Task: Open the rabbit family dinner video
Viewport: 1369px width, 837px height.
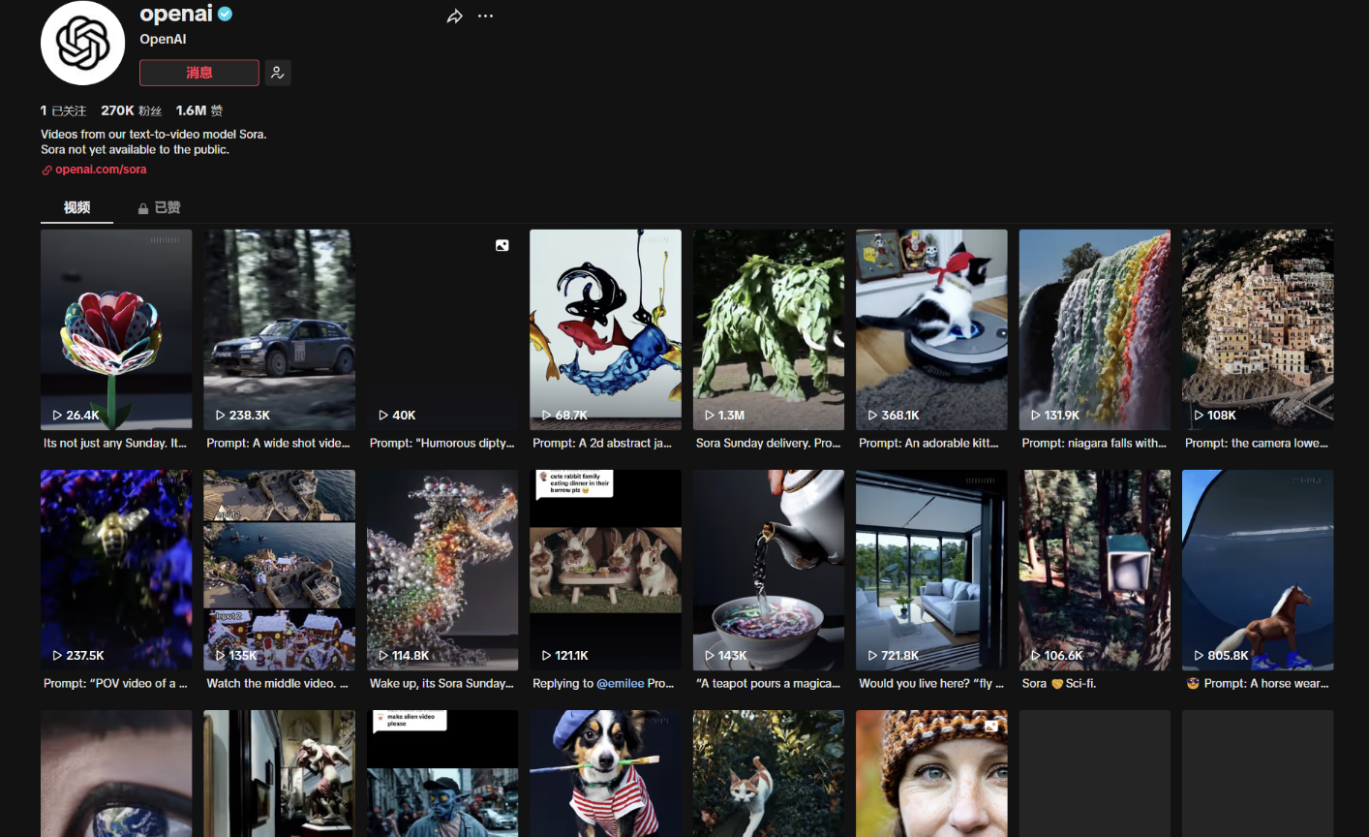Action: [605, 570]
